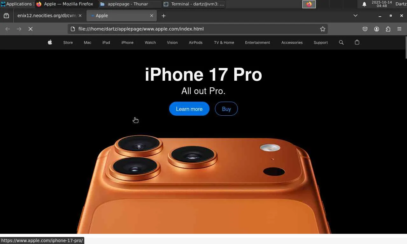The width and height of the screenshot is (407, 244).
Task: Open the Firefox application menu
Action: point(399,29)
